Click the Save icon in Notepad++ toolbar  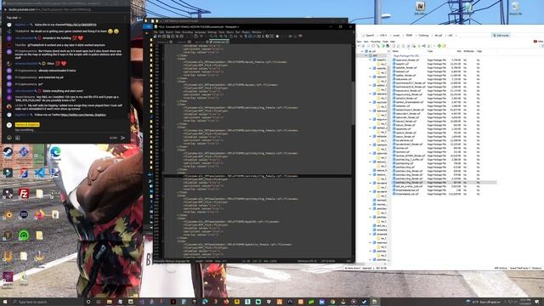click(164, 36)
